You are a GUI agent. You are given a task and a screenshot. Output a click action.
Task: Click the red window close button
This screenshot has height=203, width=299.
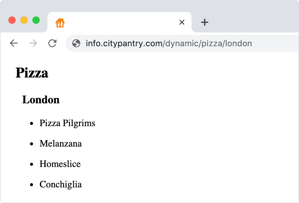point(12,20)
